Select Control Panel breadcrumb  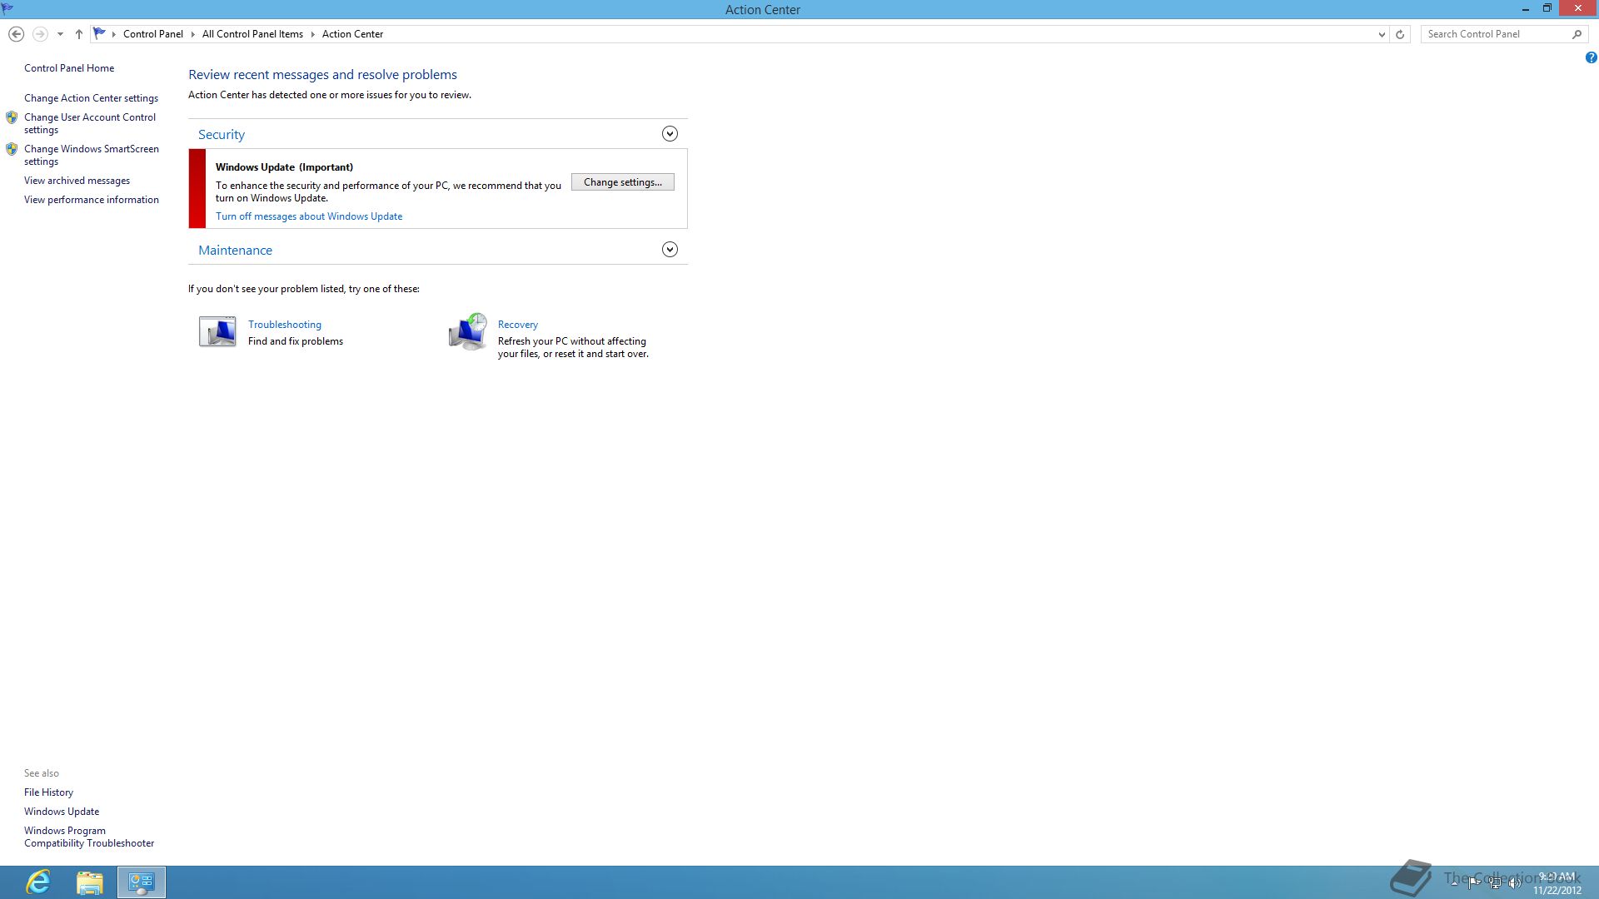(x=153, y=34)
